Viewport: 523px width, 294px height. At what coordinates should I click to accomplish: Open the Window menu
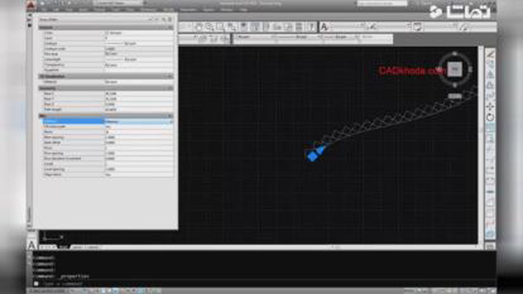(x=227, y=10)
